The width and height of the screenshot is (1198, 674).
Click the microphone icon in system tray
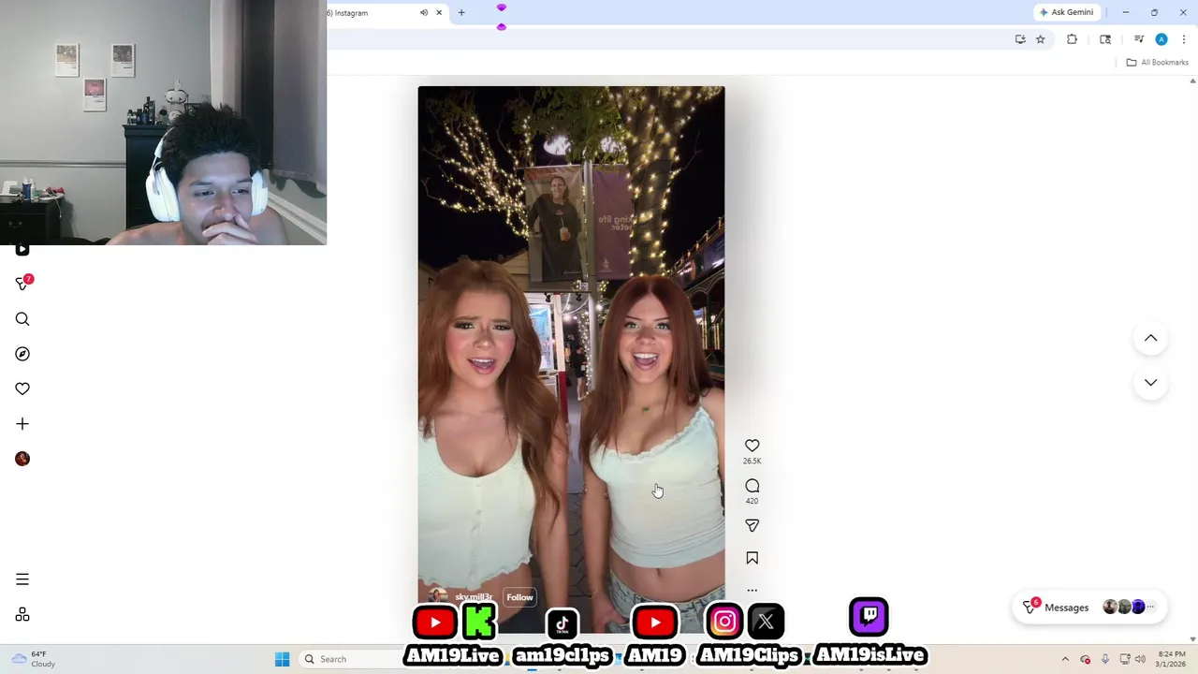tap(1105, 659)
